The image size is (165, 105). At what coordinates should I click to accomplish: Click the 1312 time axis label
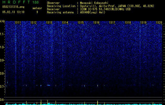34,23
